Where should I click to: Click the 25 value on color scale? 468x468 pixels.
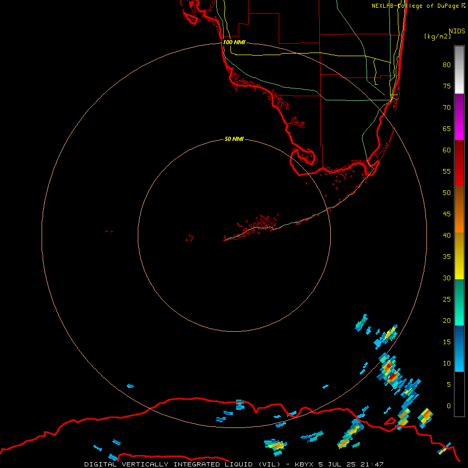tap(447, 300)
